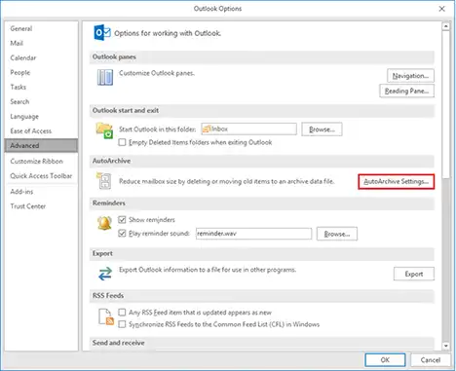
Task: Click the Navigation... button
Action: coord(410,76)
